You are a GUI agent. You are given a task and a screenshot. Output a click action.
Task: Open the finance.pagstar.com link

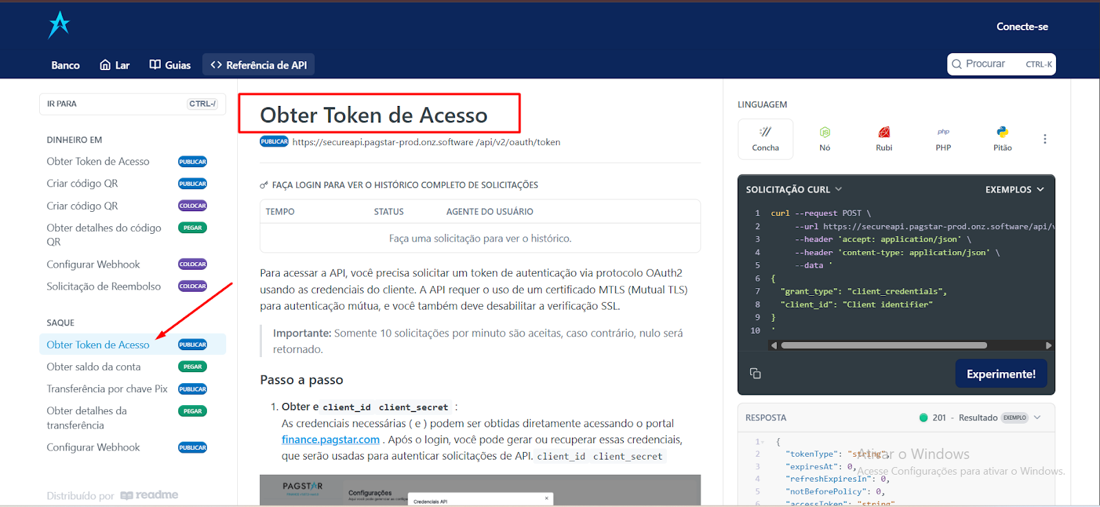click(331, 440)
